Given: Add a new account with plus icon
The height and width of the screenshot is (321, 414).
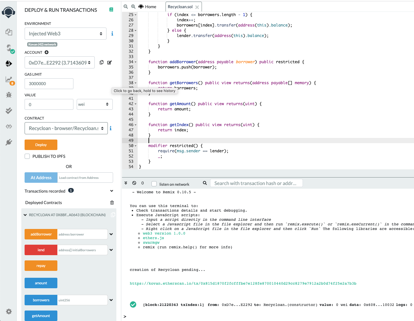Looking at the screenshot, I should [47, 52].
